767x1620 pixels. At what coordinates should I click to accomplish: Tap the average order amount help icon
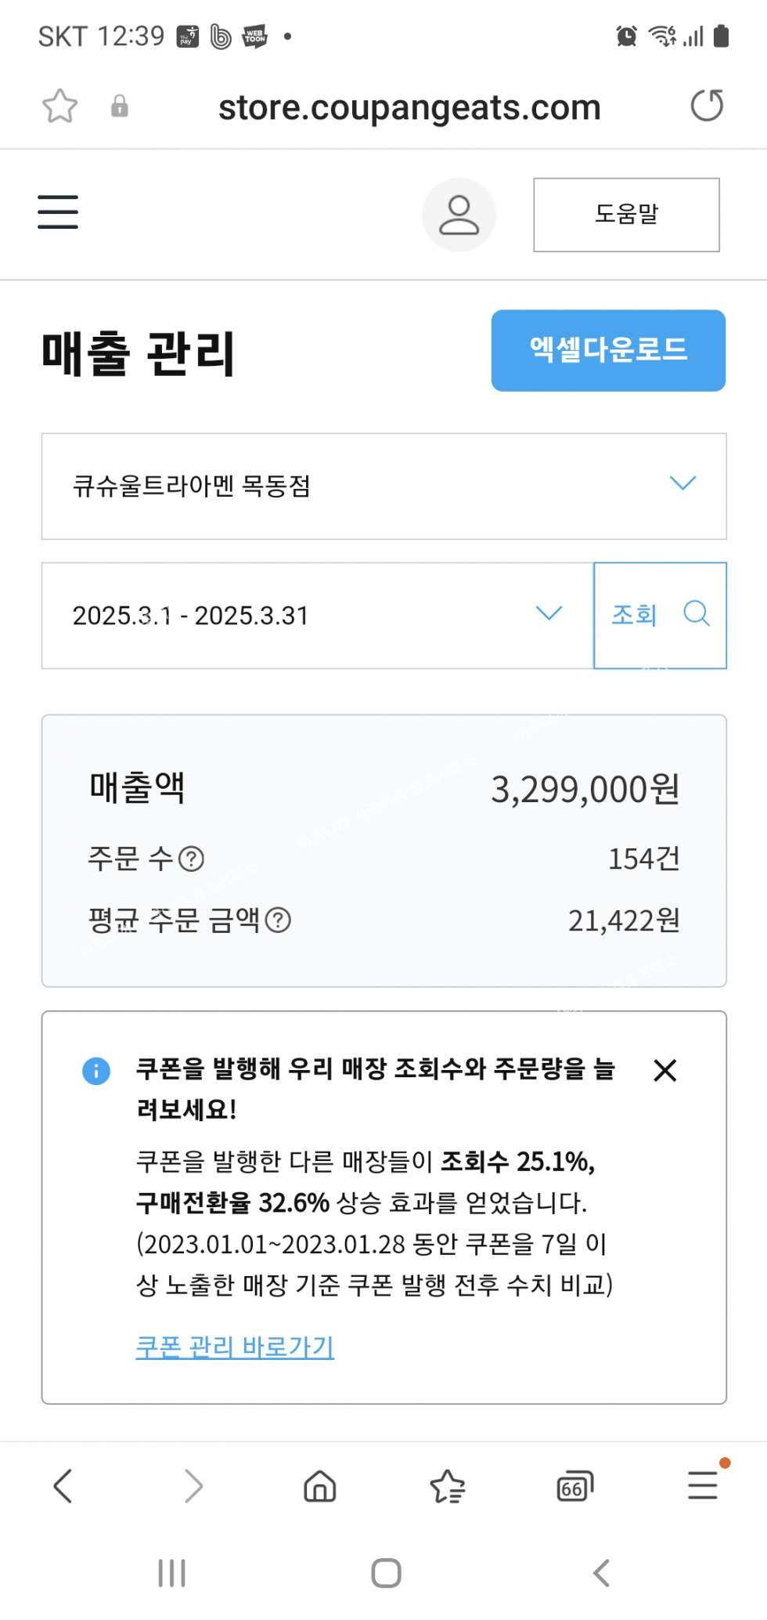[x=278, y=920]
